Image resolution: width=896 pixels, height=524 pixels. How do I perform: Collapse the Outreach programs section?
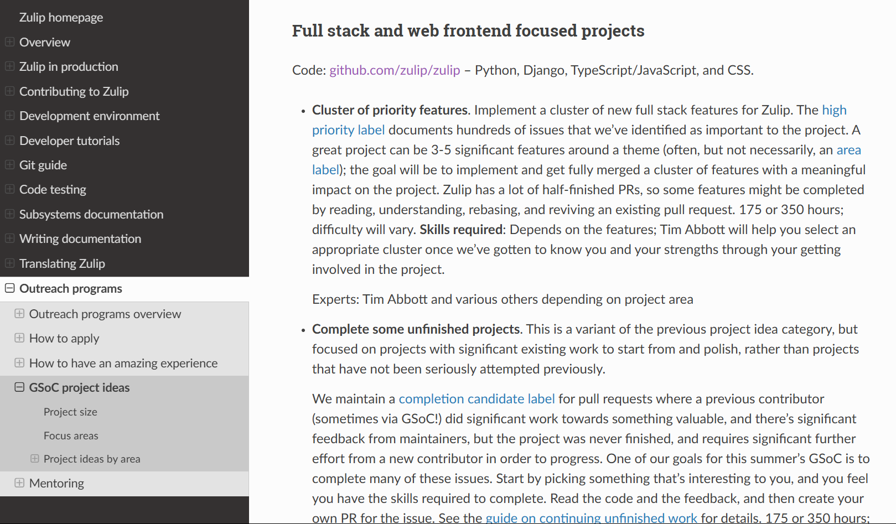[x=9, y=288]
